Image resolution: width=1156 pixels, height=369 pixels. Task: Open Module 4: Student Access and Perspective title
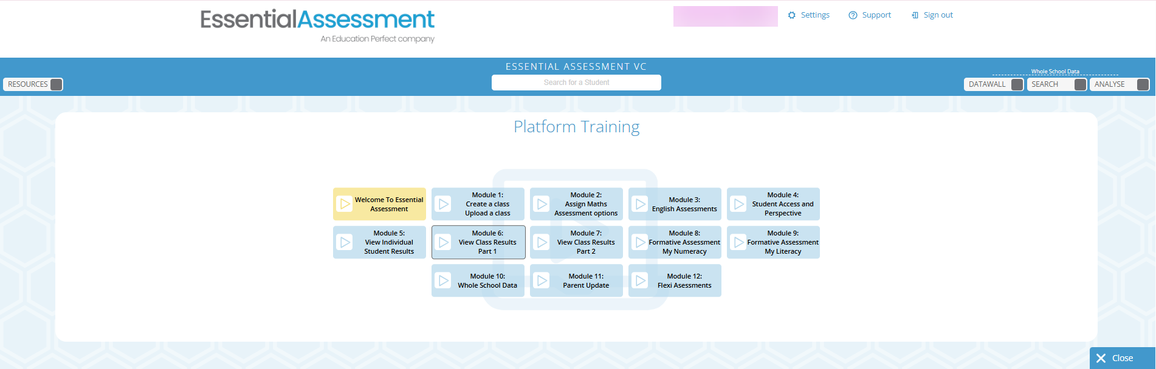pos(783,204)
